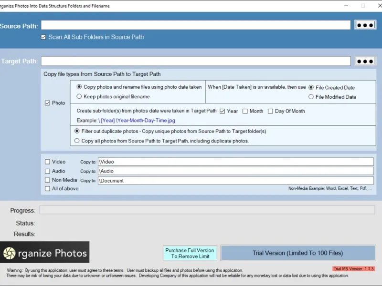Open the Source Path browse dots button
This screenshot has width=382, height=286.
tap(365, 25)
